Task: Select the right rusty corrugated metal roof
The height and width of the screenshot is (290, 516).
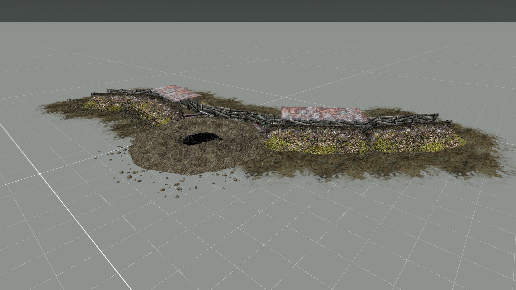Action: tap(324, 114)
